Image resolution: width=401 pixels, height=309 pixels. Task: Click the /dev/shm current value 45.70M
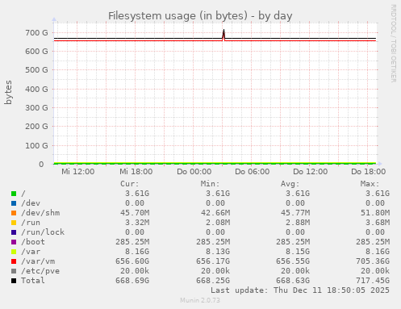pyautogui.click(x=135, y=213)
